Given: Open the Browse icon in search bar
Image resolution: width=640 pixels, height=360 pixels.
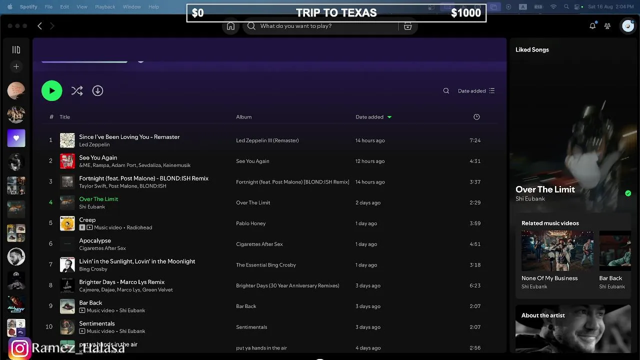Looking at the screenshot, I should tap(408, 26).
